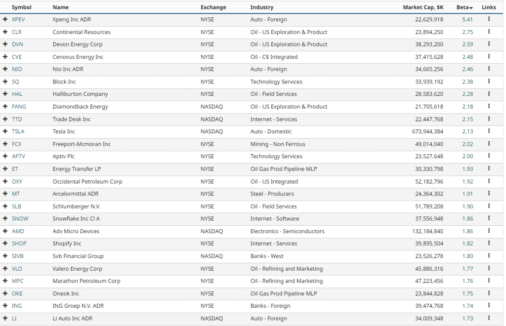Add Li Auto Inc ADR via plus icon

click(x=5, y=319)
